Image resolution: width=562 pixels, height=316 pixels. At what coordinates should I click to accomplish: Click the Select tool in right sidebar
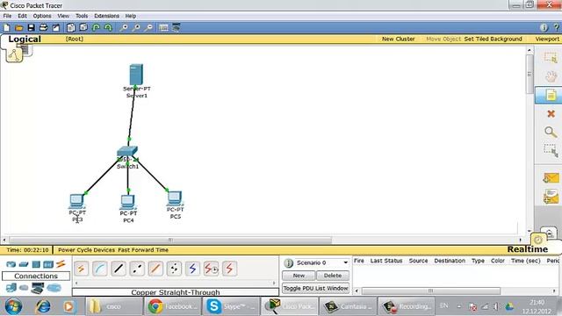pyautogui.click(x=551, y=57)
